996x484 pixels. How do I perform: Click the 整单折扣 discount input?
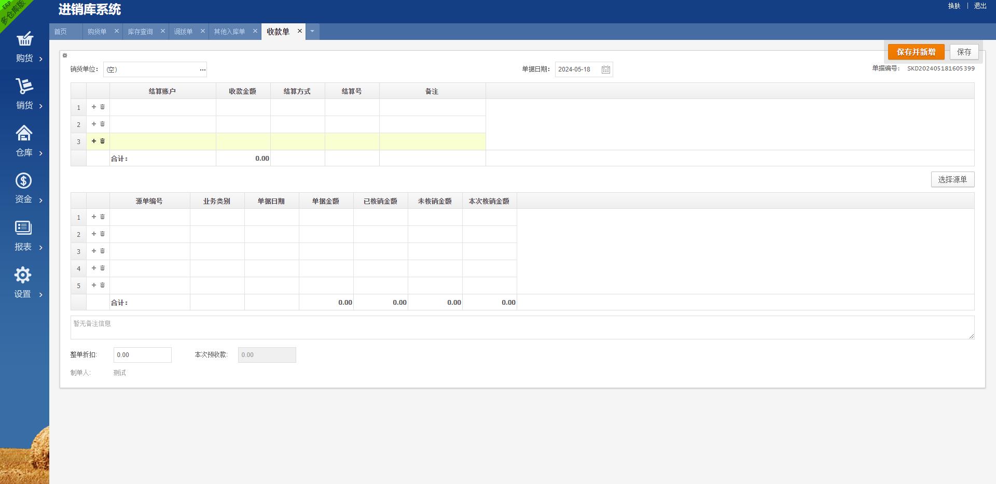point(143,355)
